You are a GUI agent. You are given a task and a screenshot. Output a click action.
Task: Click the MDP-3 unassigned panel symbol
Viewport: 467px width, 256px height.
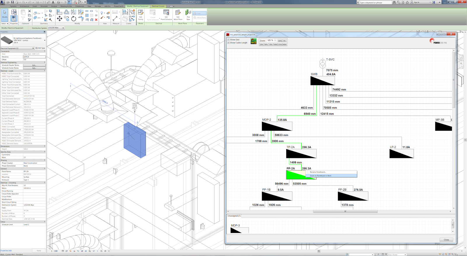click(239, 230)
